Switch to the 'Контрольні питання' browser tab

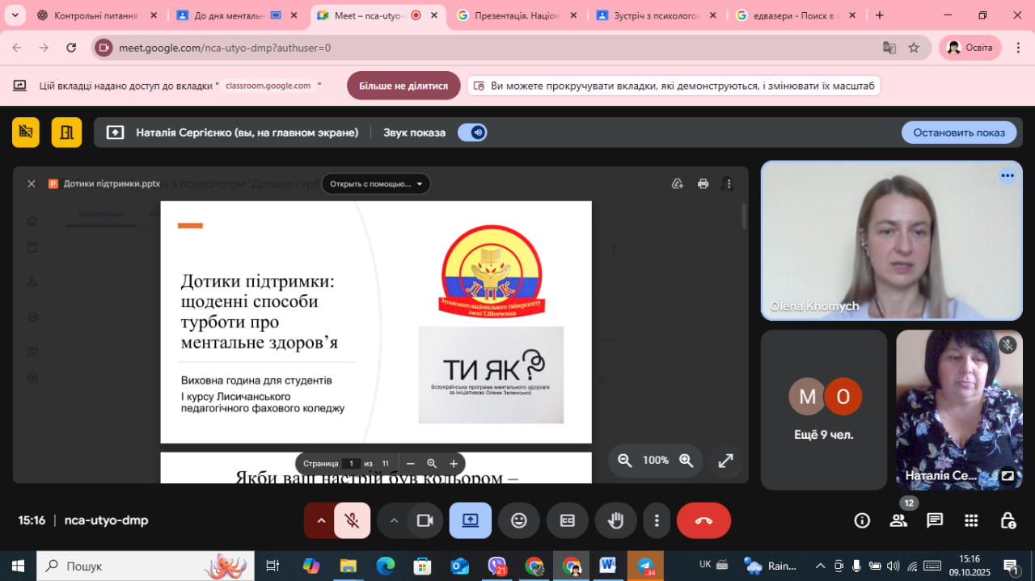tap(95, 15)
